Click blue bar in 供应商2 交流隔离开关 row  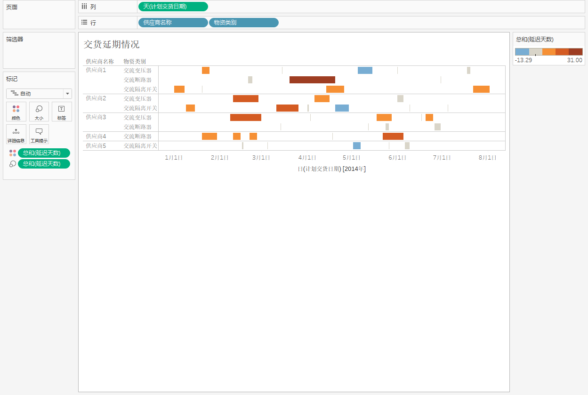342,108
